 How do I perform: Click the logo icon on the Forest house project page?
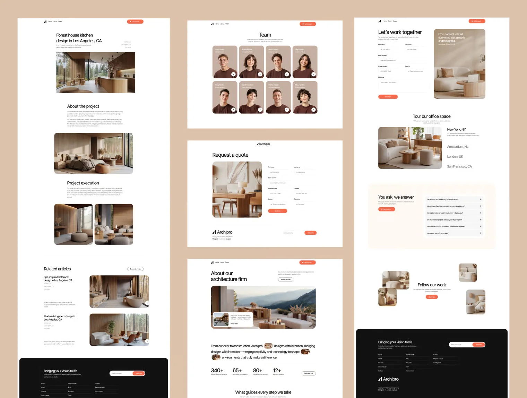pos(45,21)
